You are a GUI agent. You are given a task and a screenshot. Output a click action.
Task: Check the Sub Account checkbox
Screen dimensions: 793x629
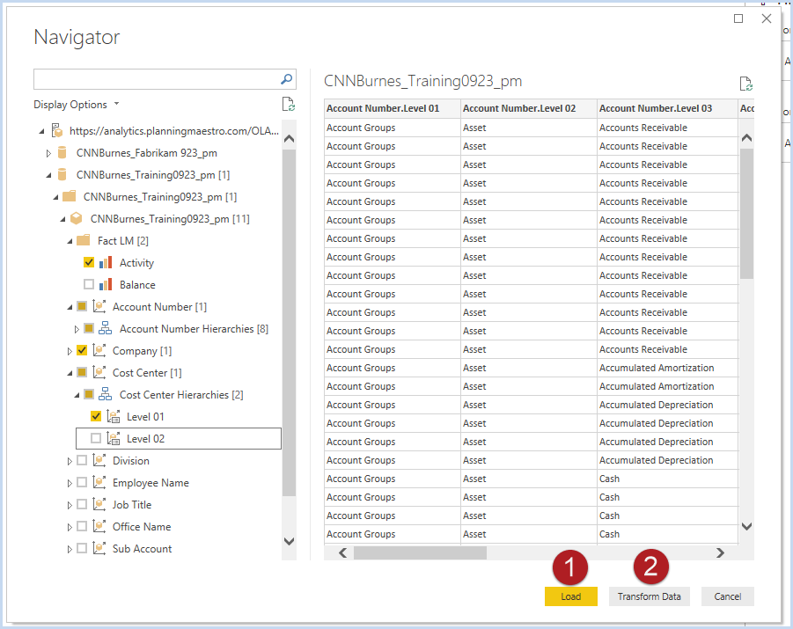(82, 549)
